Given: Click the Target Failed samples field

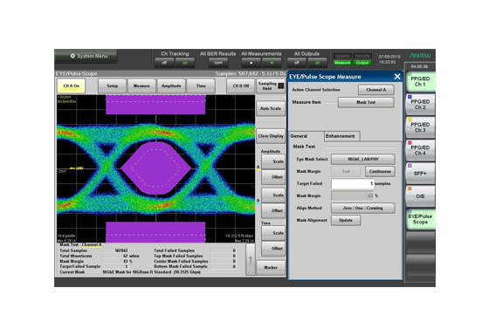Looking at the screenshot, I should coord(353,183).
